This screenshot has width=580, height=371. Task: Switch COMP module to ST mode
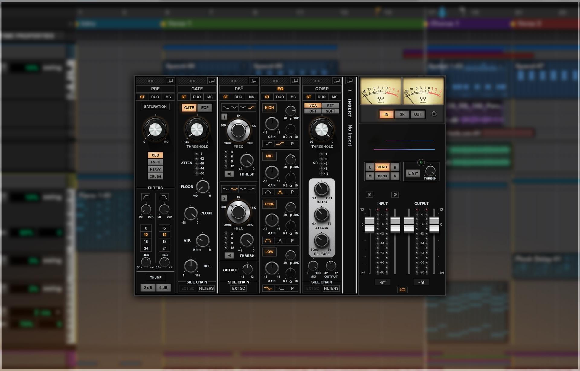click(308, 97)
